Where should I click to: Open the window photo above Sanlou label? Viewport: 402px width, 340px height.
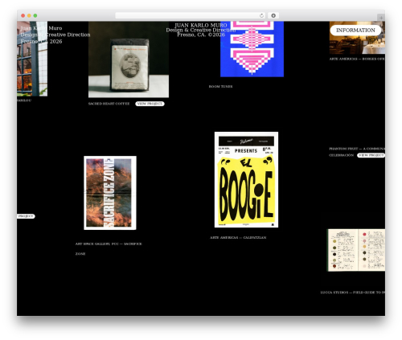(32, 59)
